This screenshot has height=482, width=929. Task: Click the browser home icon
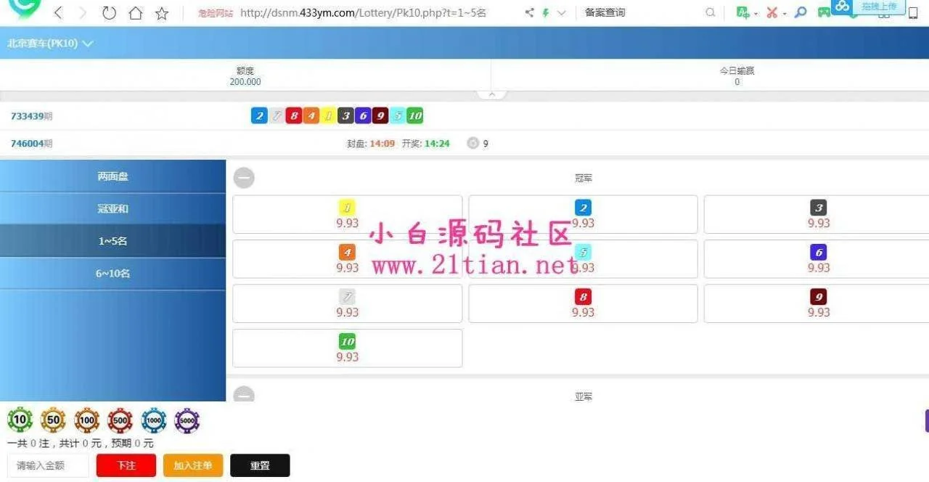135,13
